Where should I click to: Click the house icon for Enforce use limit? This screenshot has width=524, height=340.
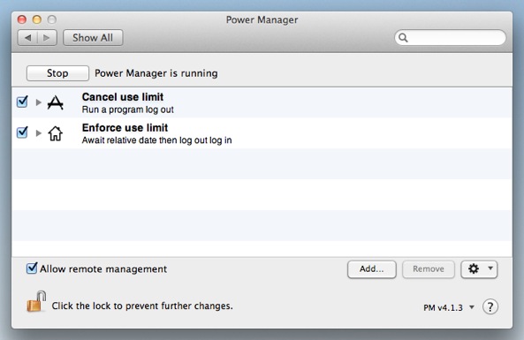55,133
